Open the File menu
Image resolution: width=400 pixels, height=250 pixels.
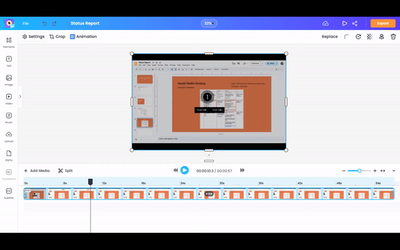(x=25, y=23)
